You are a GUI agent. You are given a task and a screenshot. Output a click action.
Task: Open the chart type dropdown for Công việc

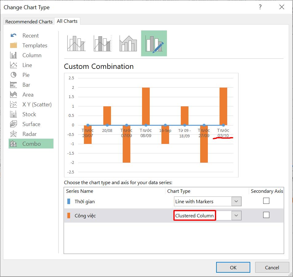tap(236, 216)
